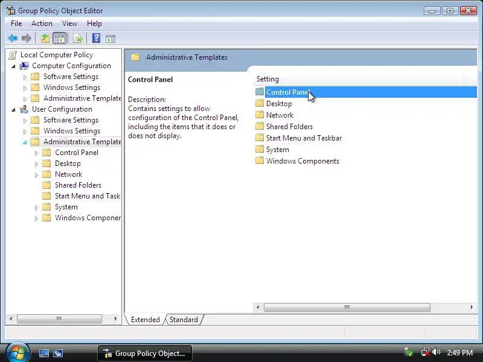
Task: Click Show Desktop quick launch icon
Action: 43,353
